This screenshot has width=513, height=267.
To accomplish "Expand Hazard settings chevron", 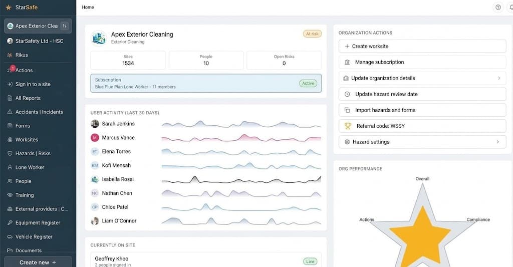I will pyautogui.click(x=498, y=142).
